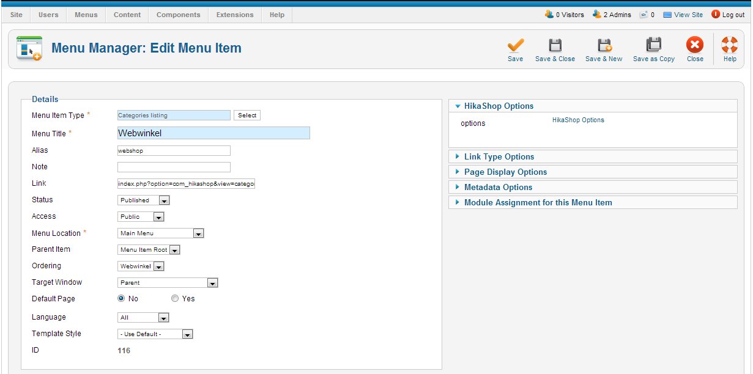Open the Extensions menu

(235, 15)
